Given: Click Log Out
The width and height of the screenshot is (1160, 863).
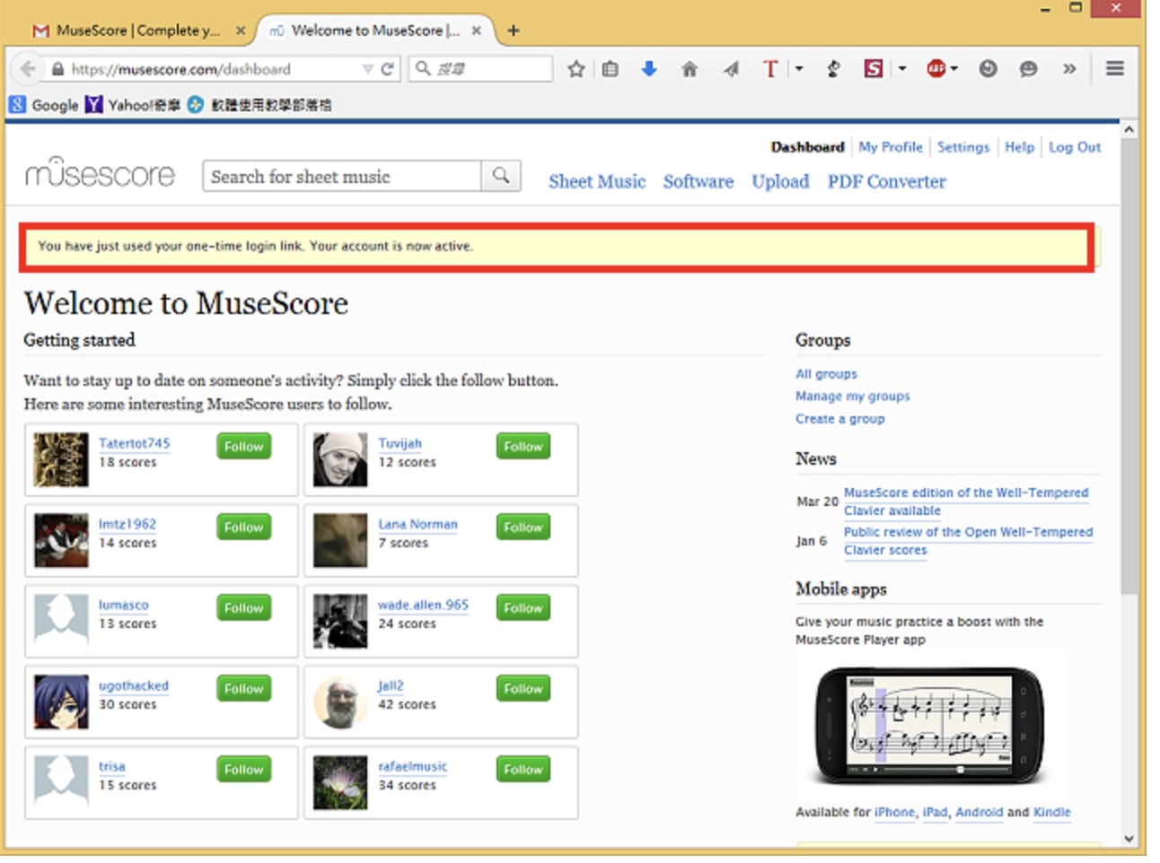Looking at the screenshot, I should point(1075,147).
